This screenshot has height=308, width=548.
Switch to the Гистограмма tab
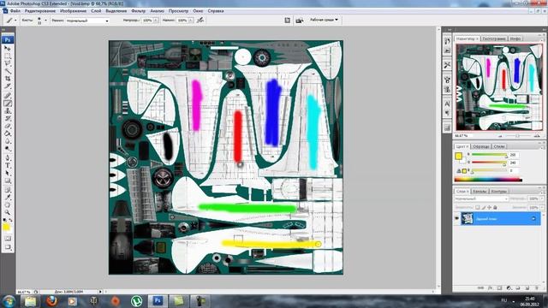(x=494, y=38)
